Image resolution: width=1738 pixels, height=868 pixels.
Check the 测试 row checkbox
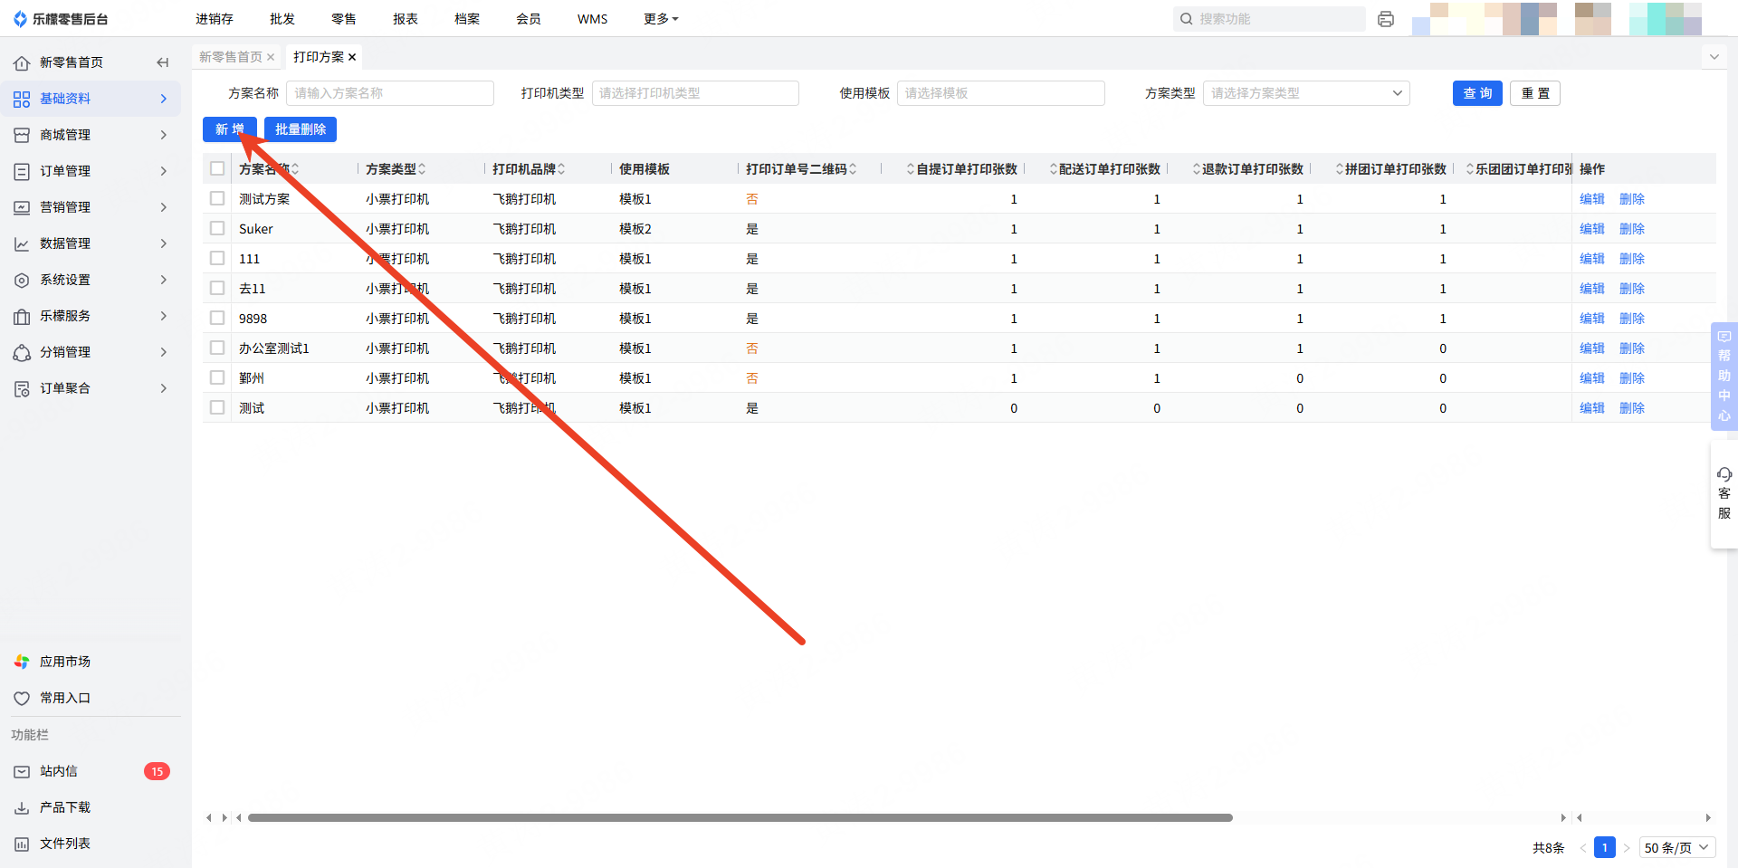click(217, 407)
